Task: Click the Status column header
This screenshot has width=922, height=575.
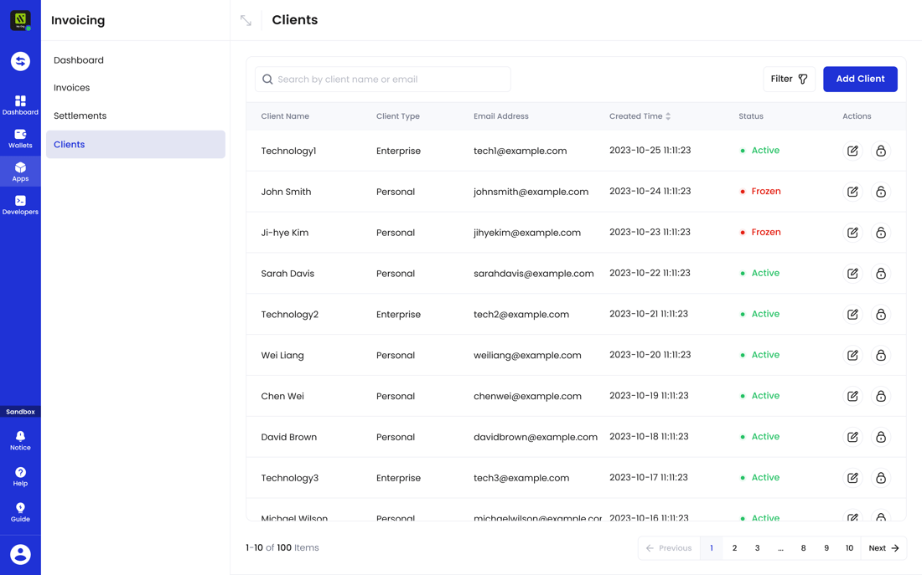Action: point(751,116)
